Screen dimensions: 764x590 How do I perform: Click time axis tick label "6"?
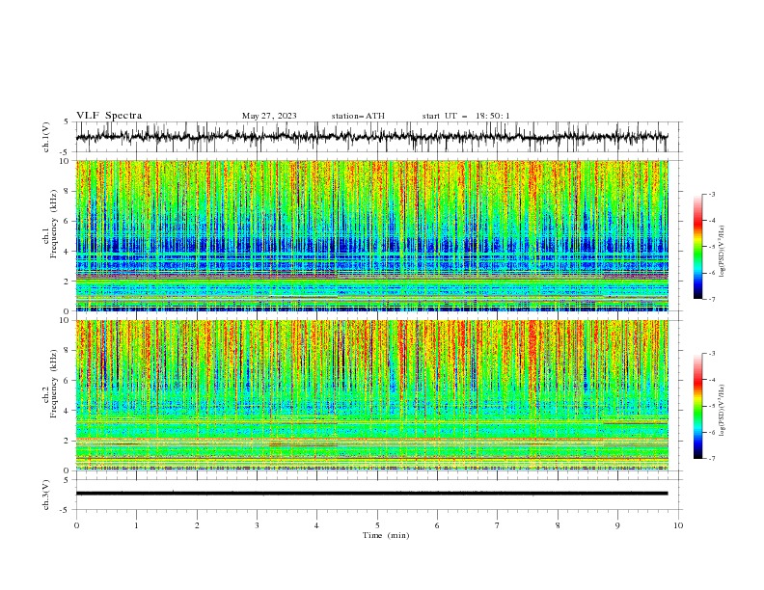(437, 525)
